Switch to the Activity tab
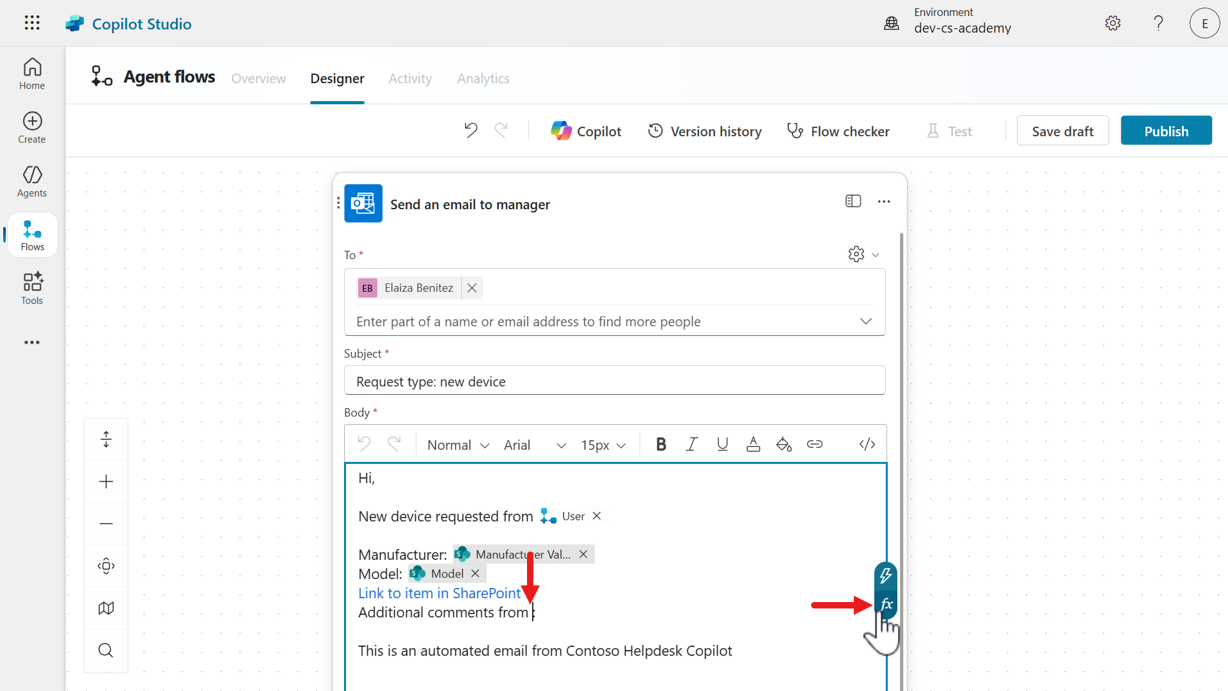1228x691 pixels. [410, 79]
